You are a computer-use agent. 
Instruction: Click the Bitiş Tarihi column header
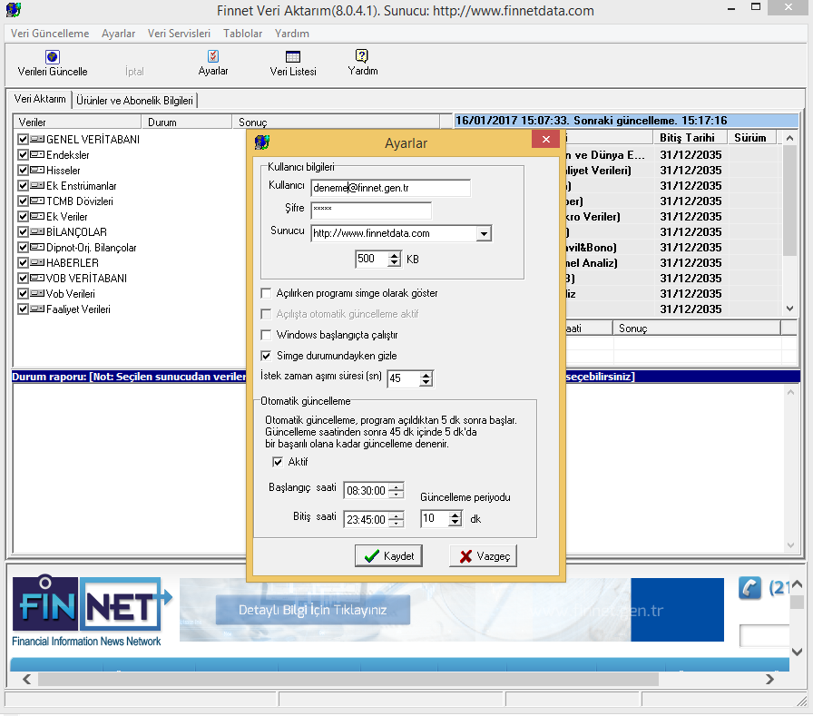point(690,137)
